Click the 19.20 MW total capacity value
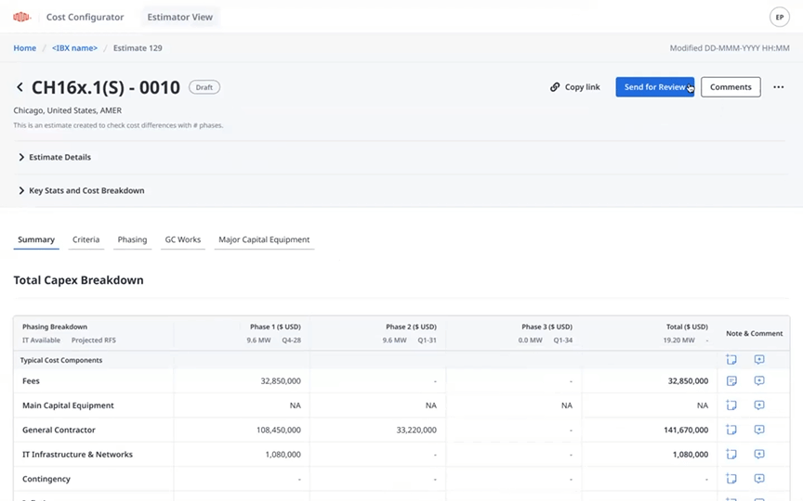Image resolution: width=803 pixels, height=501 pixels. [x=678, y=340]
